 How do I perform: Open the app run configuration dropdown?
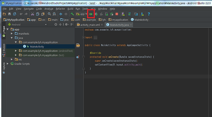click(82, 14)
